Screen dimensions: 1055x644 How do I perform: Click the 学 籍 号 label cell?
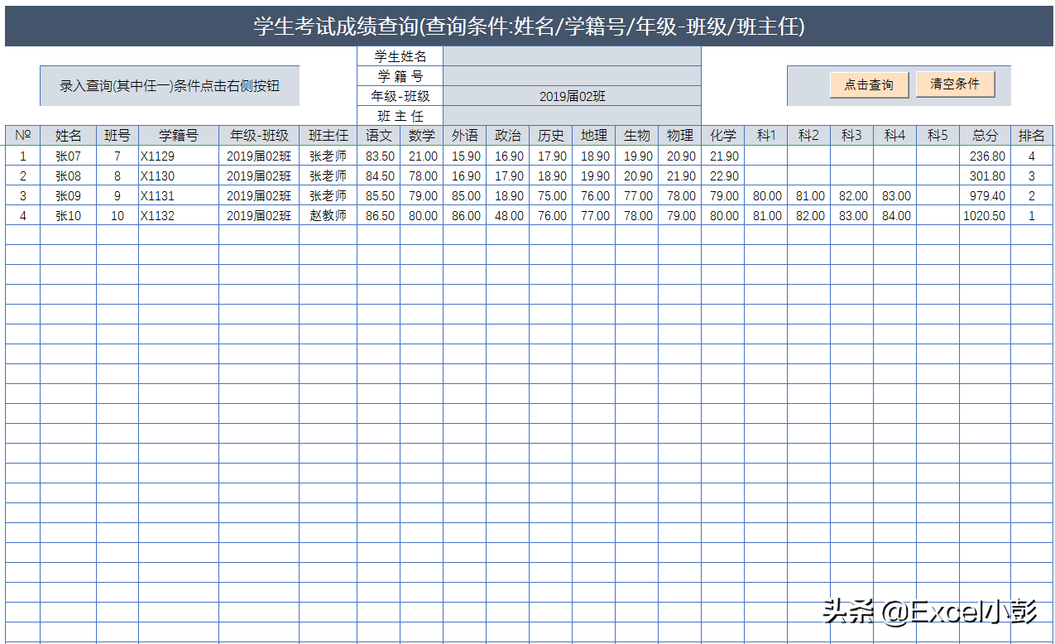[400, 76]
